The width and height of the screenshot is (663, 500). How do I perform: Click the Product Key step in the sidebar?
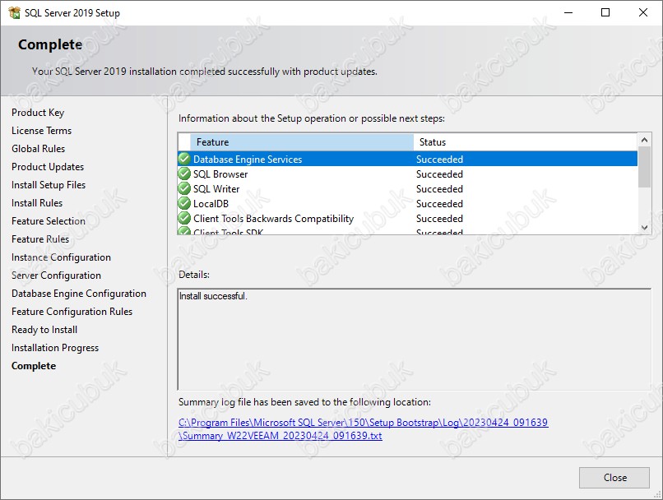coord(38,113)
